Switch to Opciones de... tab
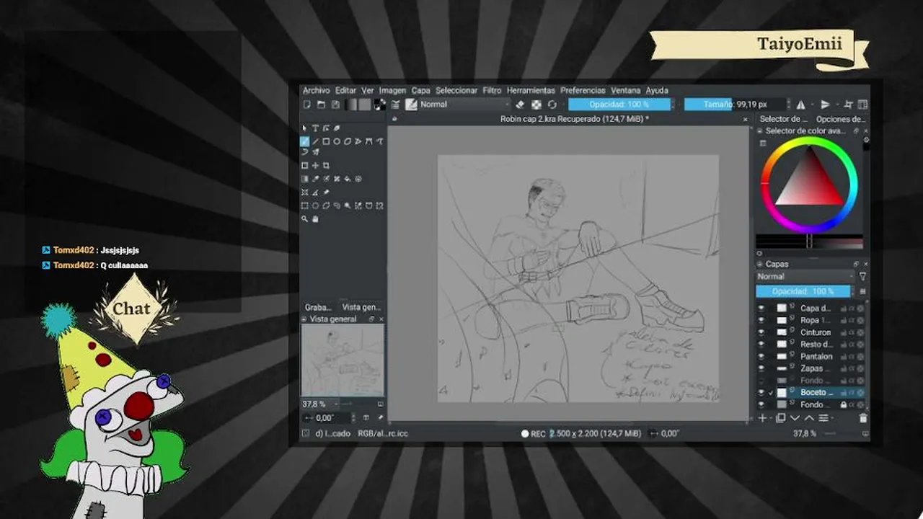Screen dimensions: 923x519 point(840,119)
